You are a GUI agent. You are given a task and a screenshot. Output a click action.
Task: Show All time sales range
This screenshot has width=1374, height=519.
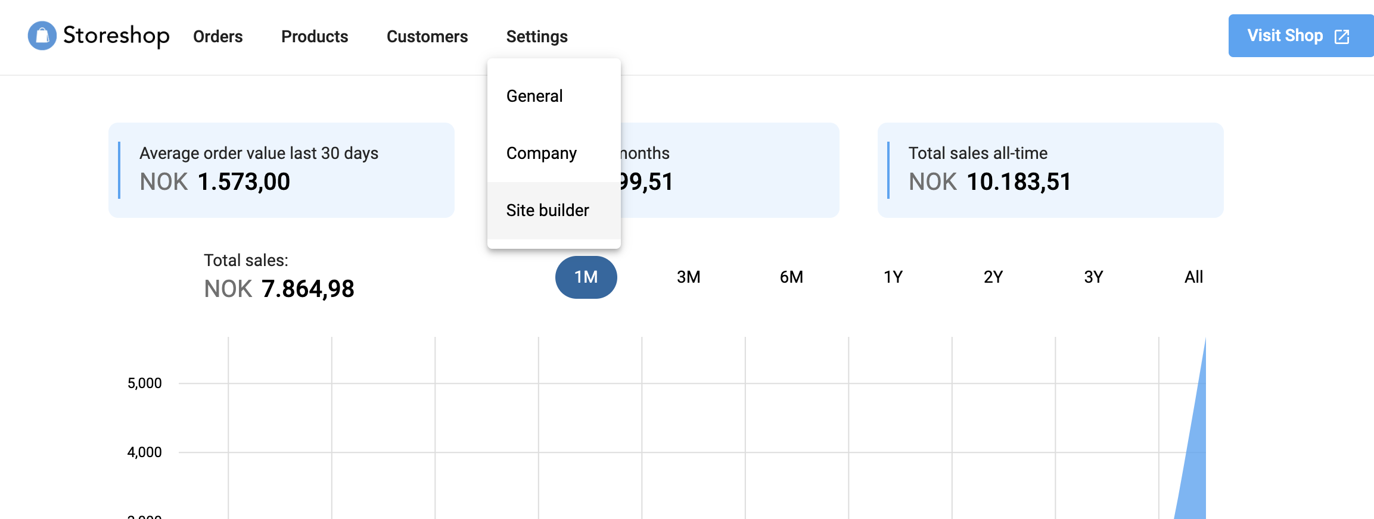1193,277
